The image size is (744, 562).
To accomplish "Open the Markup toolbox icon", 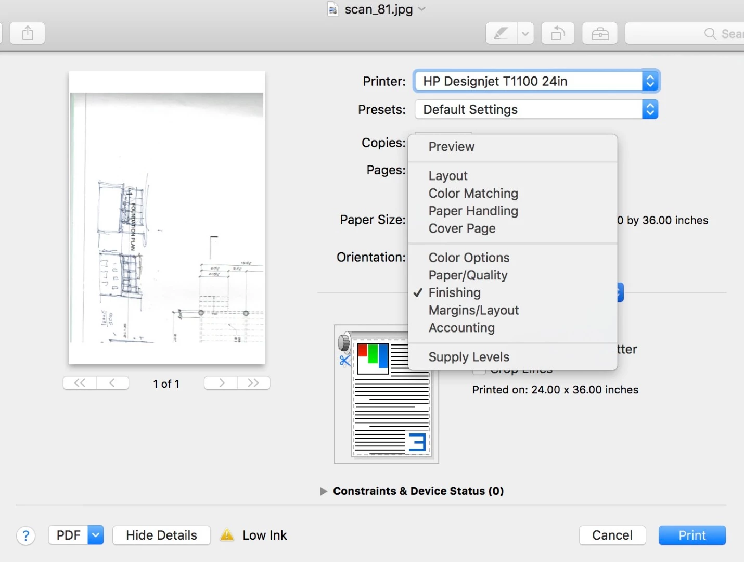I will coord(600,34).
